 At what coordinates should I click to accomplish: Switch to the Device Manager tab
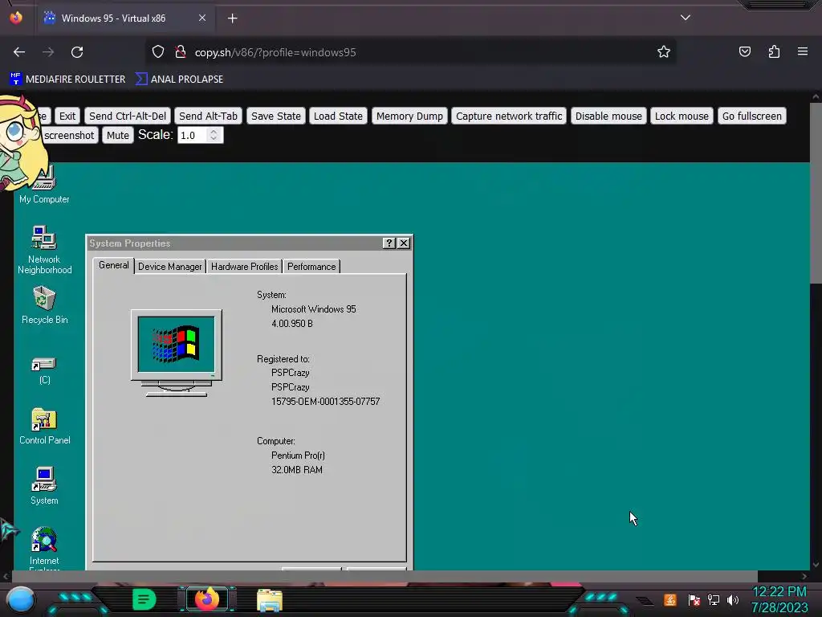coord(170,267)
